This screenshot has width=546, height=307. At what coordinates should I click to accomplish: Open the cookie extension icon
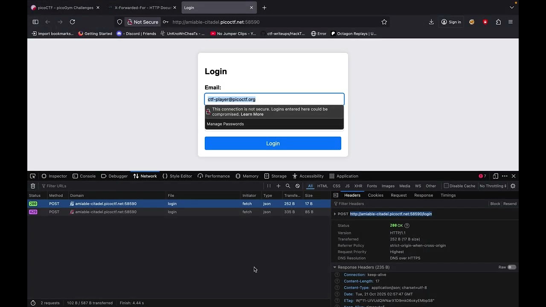click(472, 22)
